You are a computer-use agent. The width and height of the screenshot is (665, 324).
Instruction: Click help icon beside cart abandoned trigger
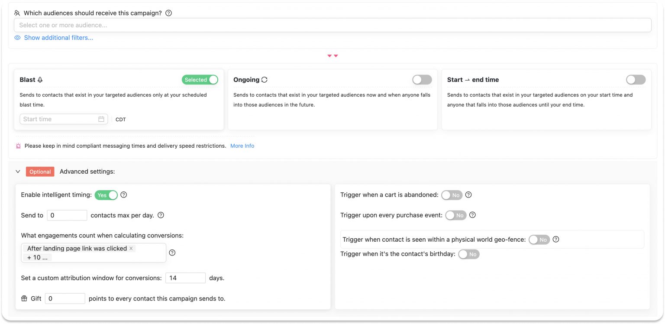click(x=468, y=195)
